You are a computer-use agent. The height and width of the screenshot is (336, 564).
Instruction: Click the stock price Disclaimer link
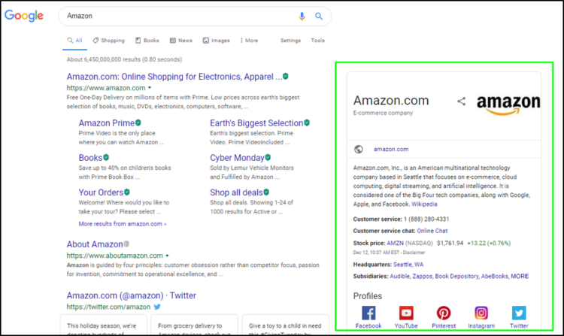point(414,253)
